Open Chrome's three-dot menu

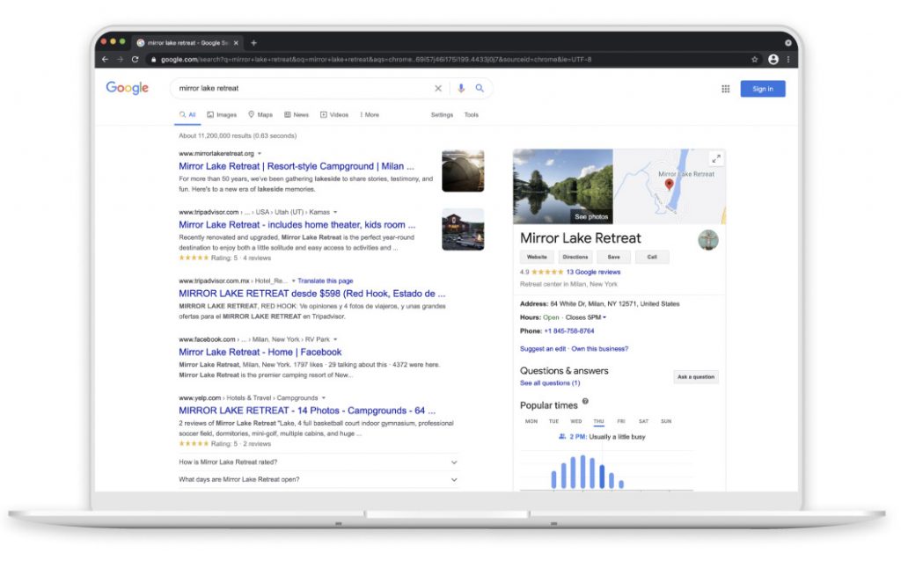tap(788, 59)
